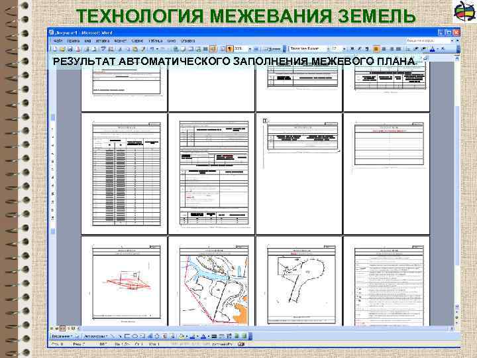Viewport: 477px width, 358px height.
Task: Toggle Underline formatting
Action: pos(367,48)
